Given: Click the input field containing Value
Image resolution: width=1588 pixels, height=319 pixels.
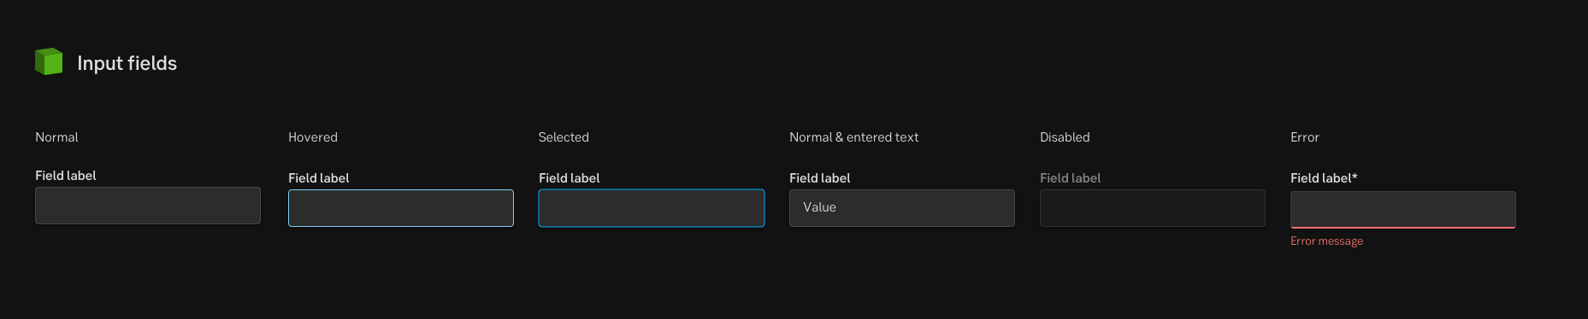Looking at the screenshot, I should (x=902, y=208).
